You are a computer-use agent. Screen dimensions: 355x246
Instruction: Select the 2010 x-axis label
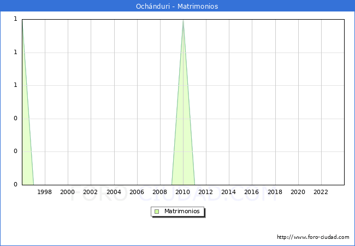[x=183, y=192]
